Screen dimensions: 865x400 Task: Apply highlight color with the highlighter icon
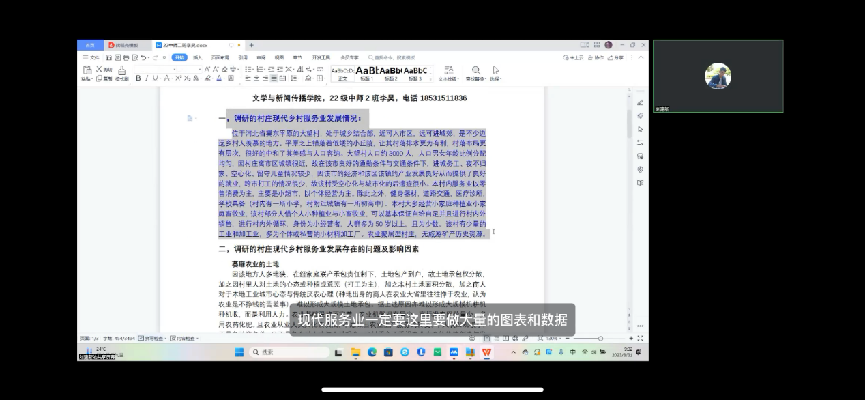click(x=207, y=78)
